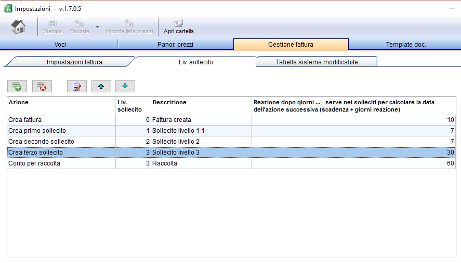Delete the selected row with red X
This screenshot has width=461, height=263.
tap(42, 86)
